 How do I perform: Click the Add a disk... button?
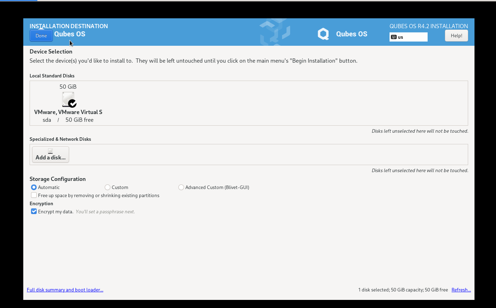tap(50, 155)
